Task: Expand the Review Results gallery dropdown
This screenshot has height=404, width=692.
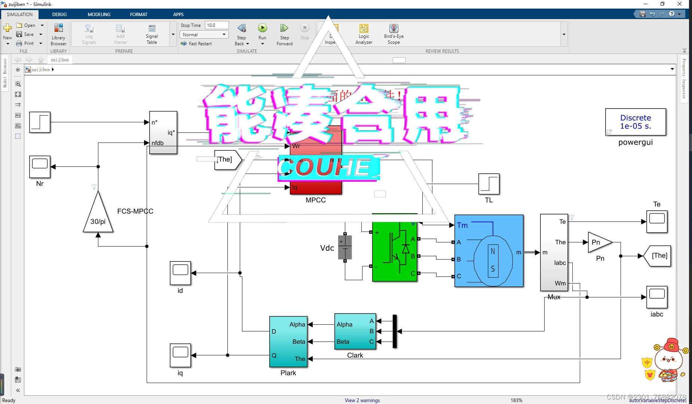Action: click(564, 34)
